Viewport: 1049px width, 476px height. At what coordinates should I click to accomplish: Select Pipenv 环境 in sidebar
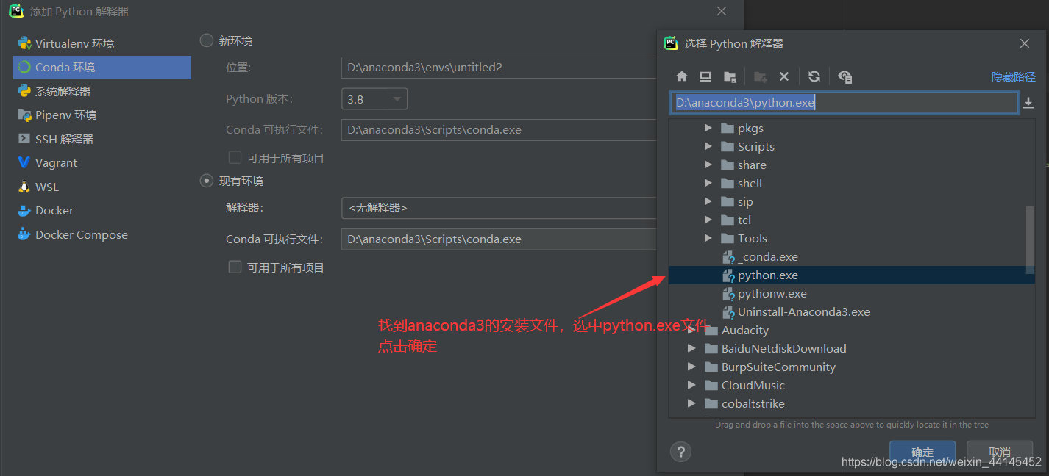pos(102,115)
